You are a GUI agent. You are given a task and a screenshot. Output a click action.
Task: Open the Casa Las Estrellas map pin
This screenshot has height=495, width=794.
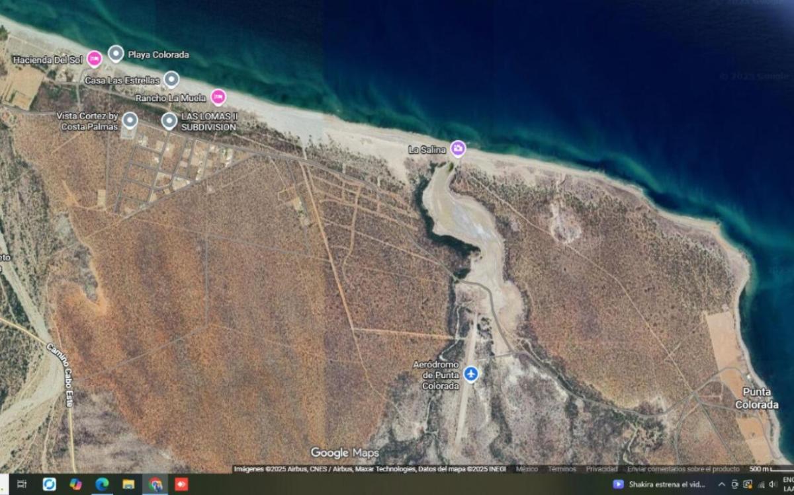click(171, 79)
